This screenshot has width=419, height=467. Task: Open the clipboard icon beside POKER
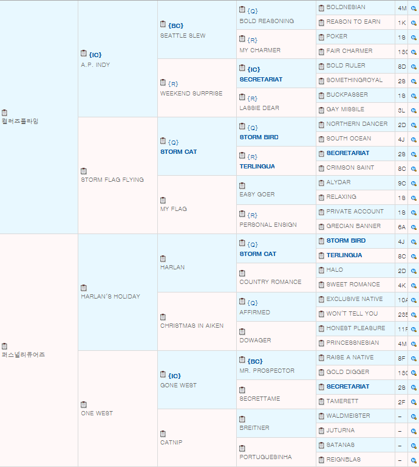click(x=321, y=37)
